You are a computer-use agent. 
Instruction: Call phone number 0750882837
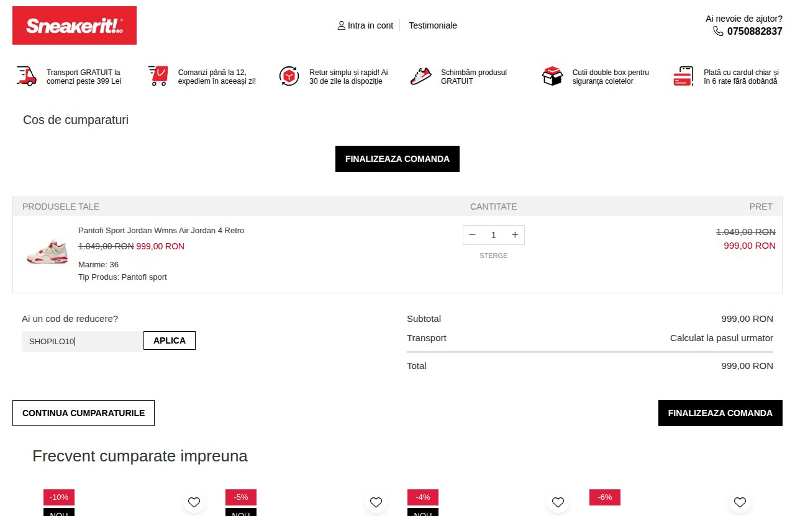[x=755, y=31]
